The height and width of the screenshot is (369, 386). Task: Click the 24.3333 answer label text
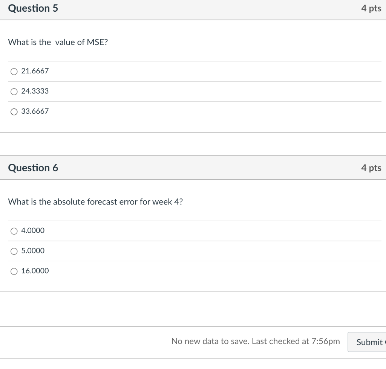(x=35, y=91)
